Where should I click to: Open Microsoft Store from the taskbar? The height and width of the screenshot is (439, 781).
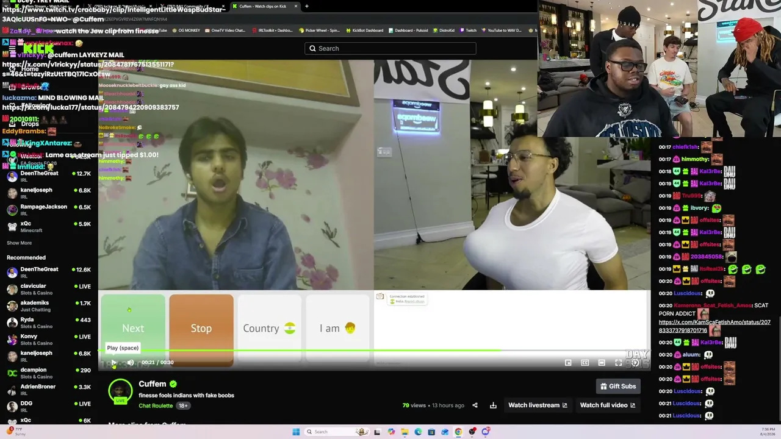pyautogui.click(x=431, y=432)
